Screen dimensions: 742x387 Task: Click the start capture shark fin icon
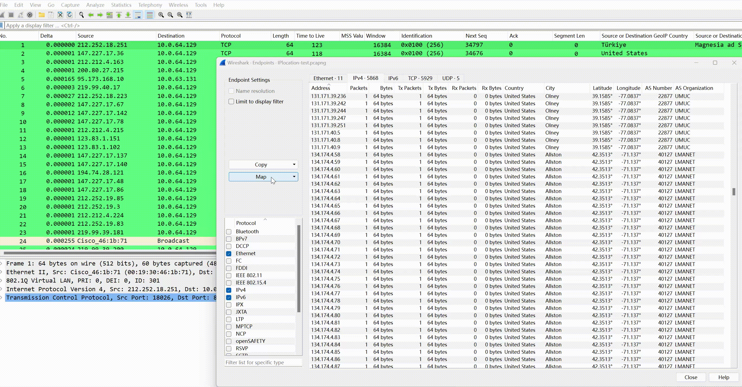pyautogui.click(x=2, y=15)
